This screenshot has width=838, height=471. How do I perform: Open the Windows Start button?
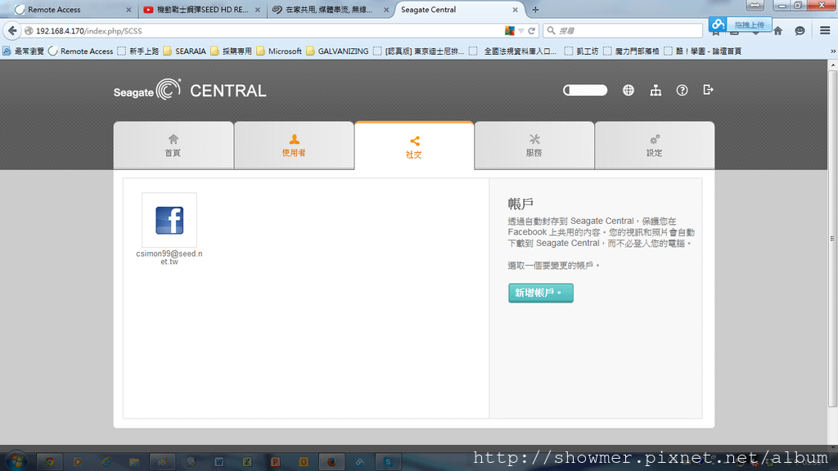pyautogui.click(x=16, y=461)
